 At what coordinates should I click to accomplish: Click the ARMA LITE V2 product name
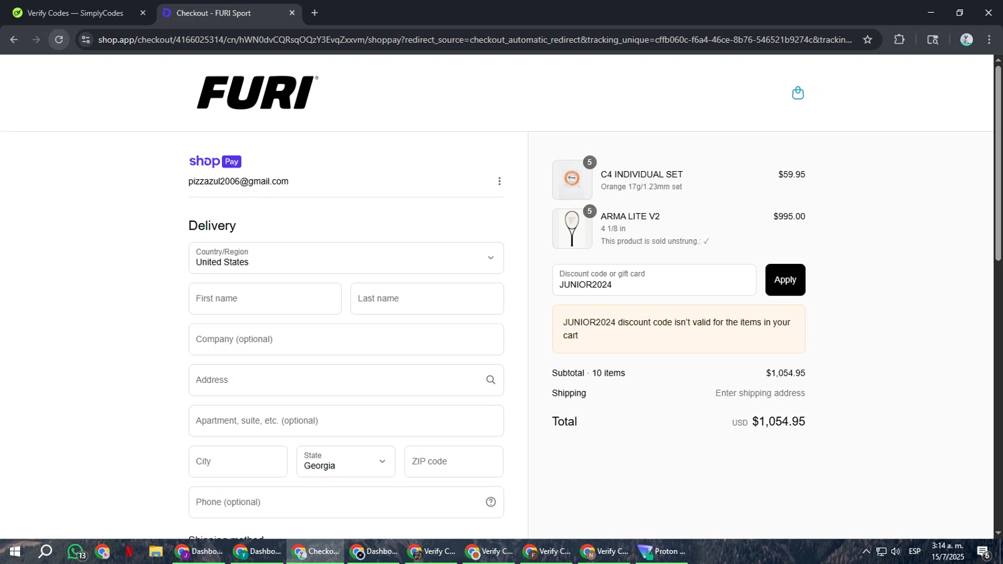click(x=630, y=217)
